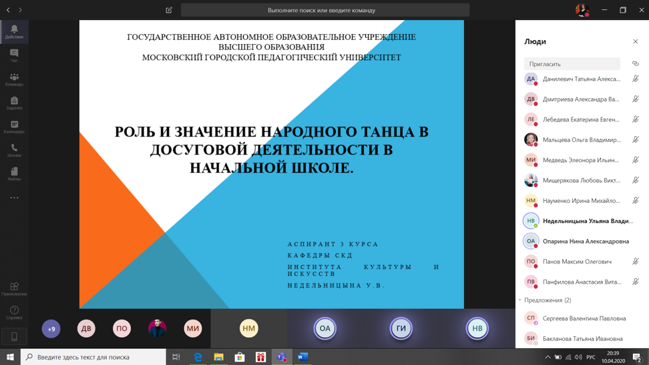Select participant Опарина Нина Александровна

(x=582, y=241)
